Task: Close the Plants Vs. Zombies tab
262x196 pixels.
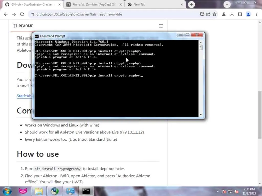Action: (x=121, y=5)
